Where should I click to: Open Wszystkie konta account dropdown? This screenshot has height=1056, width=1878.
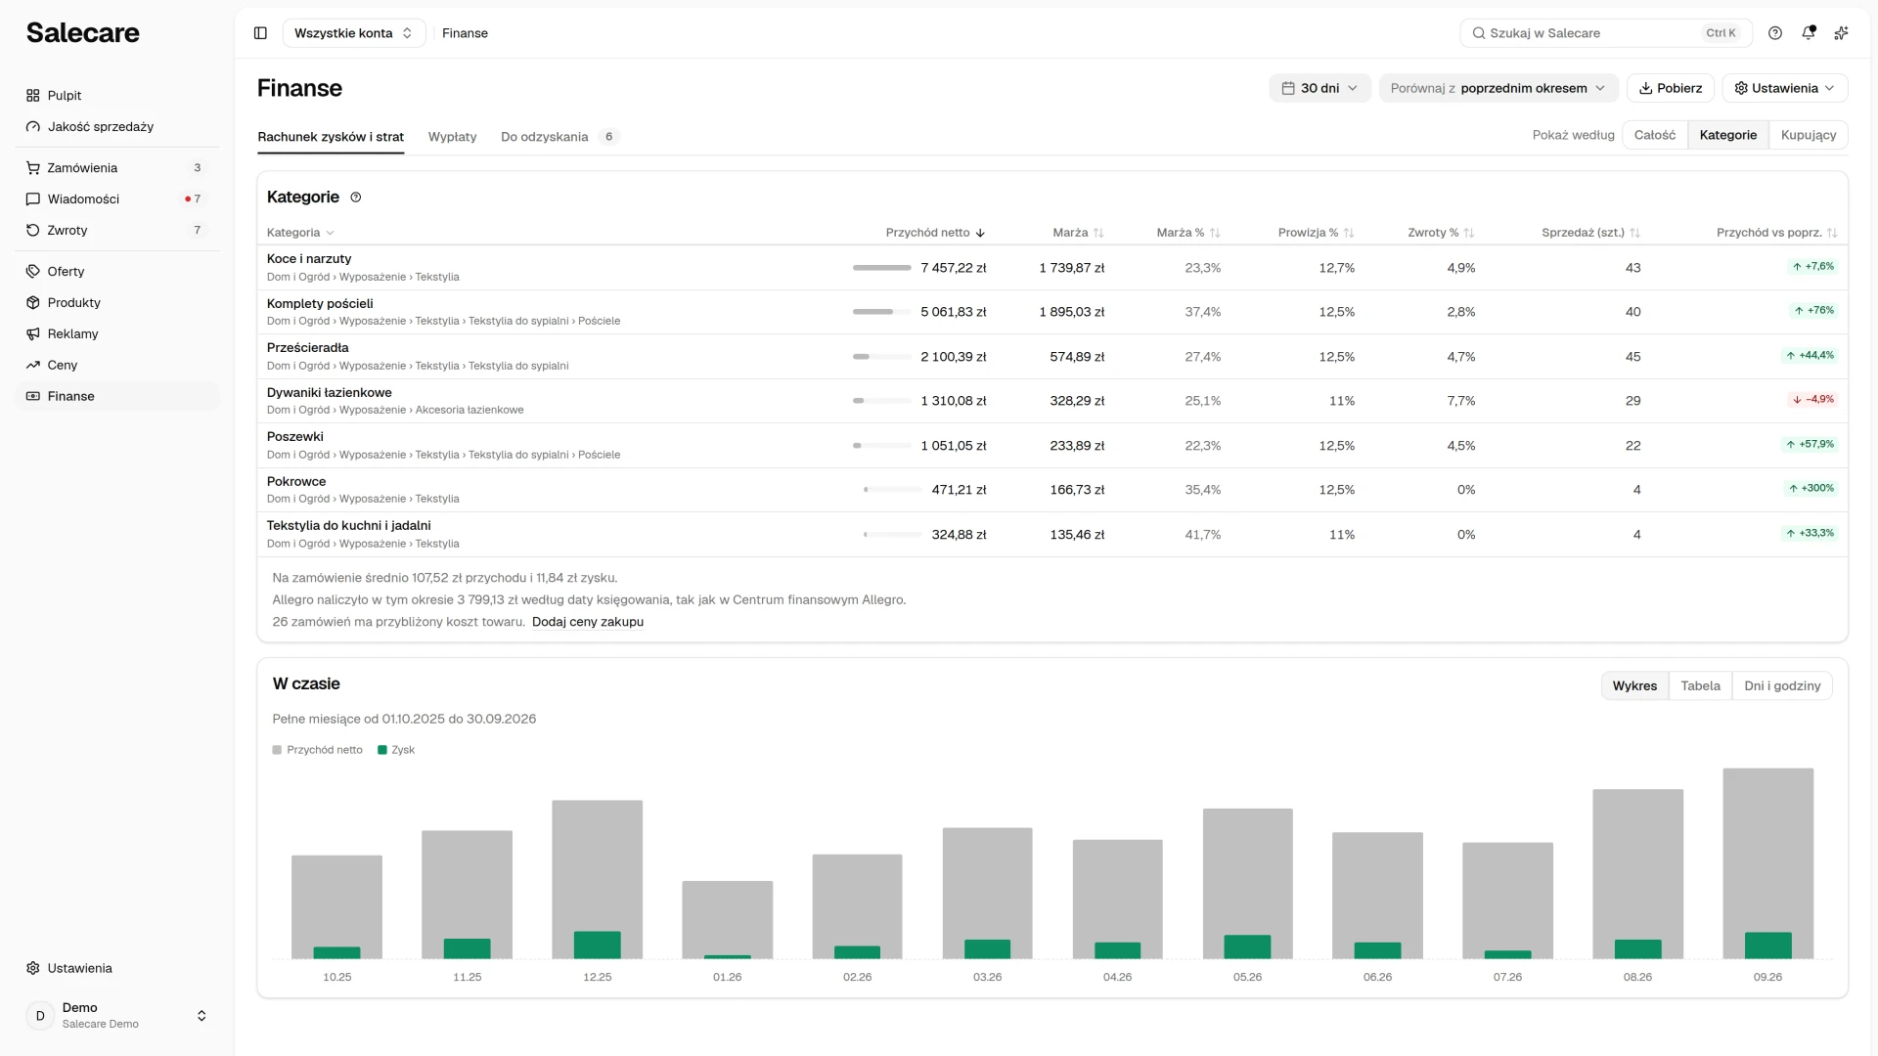(x=354, y=33)
